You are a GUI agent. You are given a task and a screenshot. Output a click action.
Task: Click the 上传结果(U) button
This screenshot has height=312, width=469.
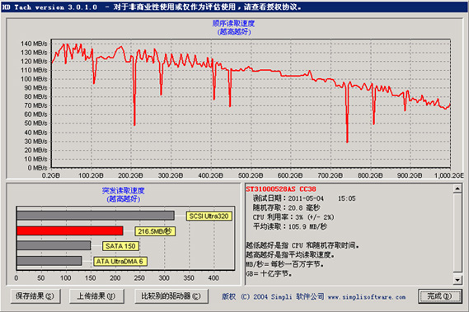pos(96,296)
